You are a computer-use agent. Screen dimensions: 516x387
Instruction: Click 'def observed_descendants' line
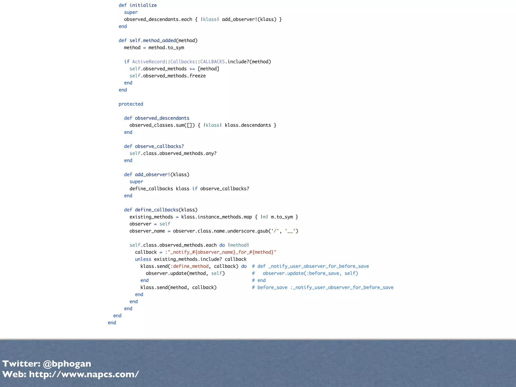(157, 118)
